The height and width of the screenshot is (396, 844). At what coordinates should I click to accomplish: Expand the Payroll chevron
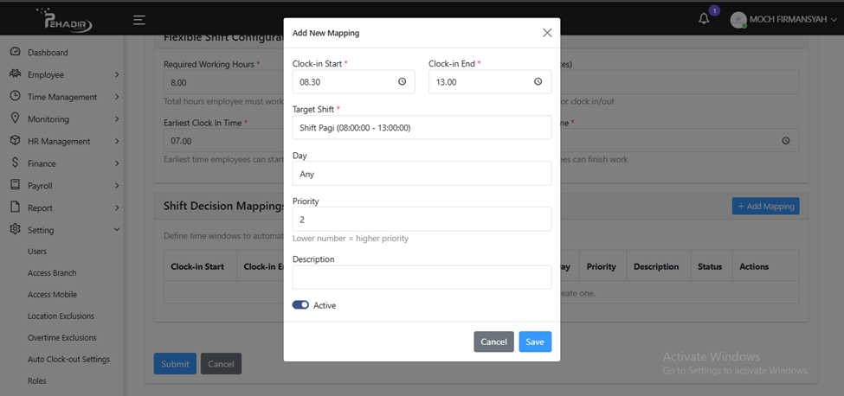click(117, 186)
